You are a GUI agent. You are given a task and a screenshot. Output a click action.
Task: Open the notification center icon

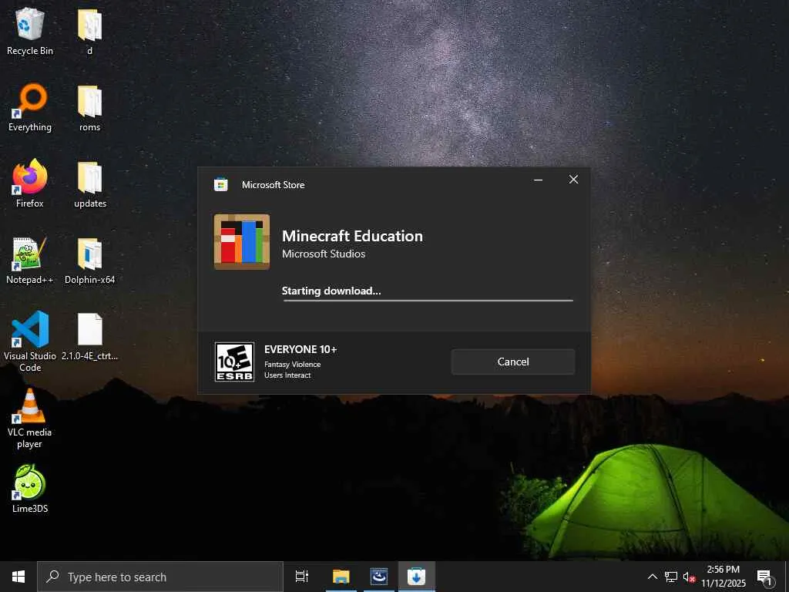pos(765,577)
